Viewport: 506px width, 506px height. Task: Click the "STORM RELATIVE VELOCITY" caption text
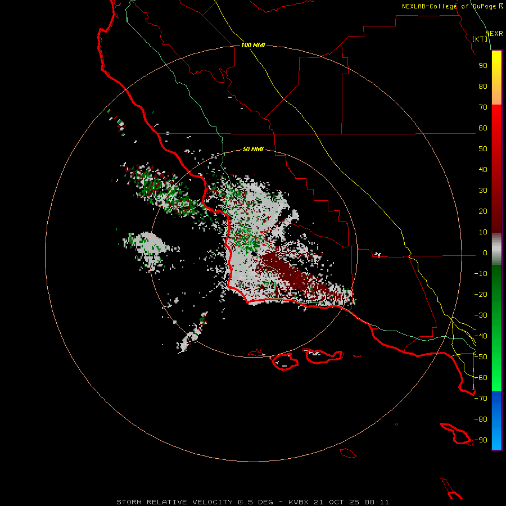point(174,502)
